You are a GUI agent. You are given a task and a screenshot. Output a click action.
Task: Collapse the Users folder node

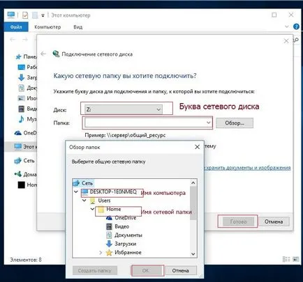[84, 201]
